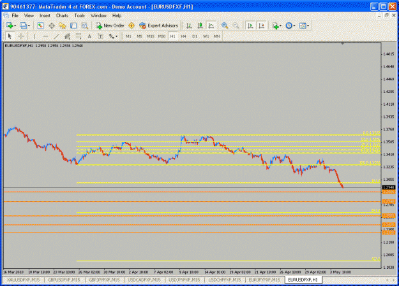399x286 pixels.
Task: Select the Fibonacci retracement tool
Action: click(79, 36)
